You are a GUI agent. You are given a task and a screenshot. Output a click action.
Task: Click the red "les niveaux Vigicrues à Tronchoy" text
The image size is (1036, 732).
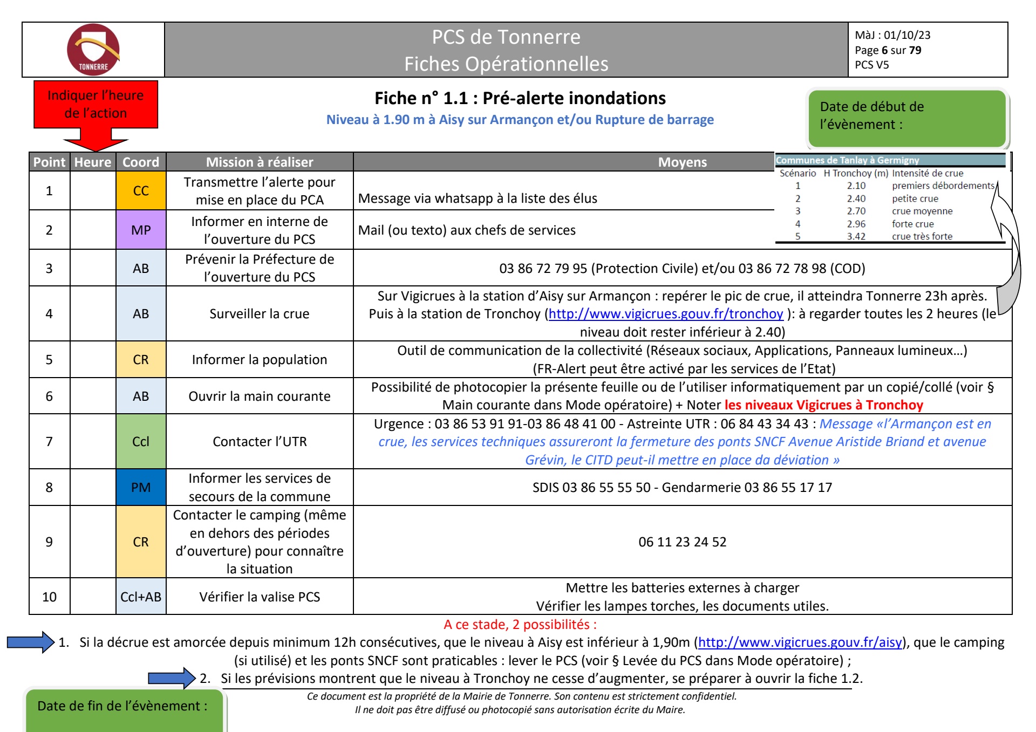point(824,405)
